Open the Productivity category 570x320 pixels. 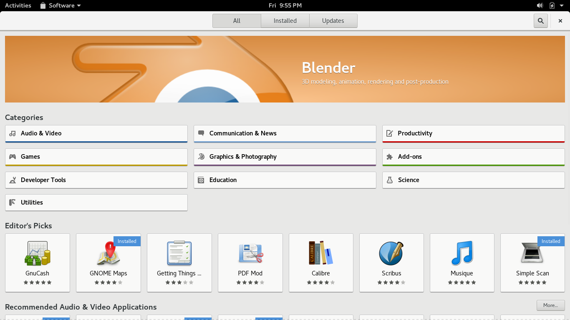click(x=474, y=134)
